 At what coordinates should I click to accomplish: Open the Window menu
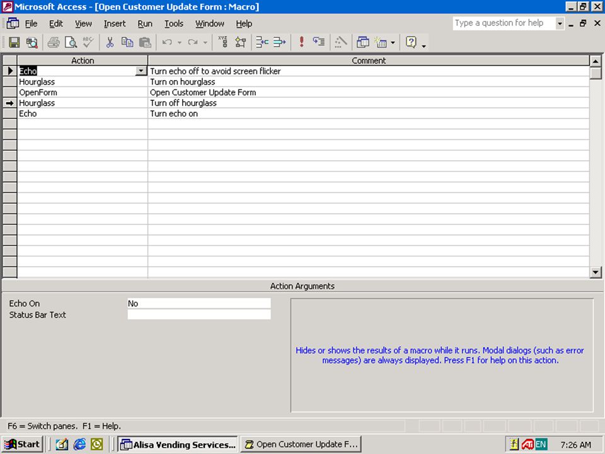[x=209, y=23]
